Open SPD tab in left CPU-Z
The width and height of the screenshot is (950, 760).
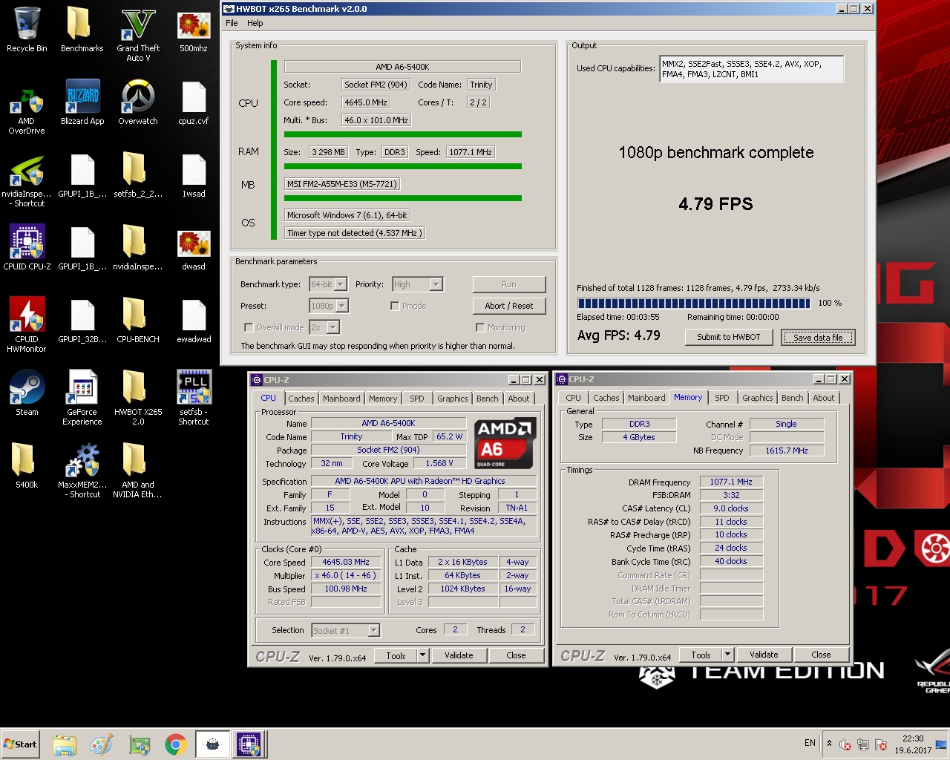pyautogui.click(x=417, y=399)
